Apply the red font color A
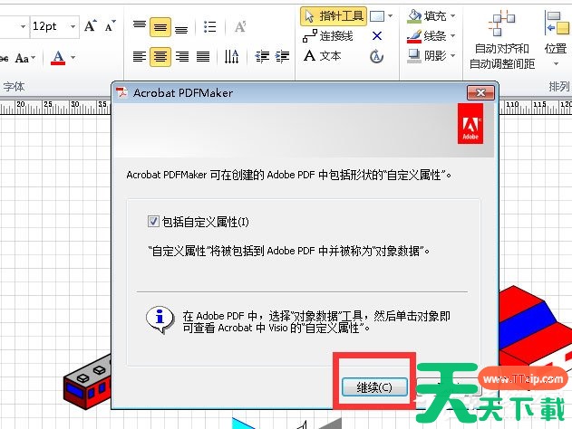572x429 pixels. pyautogui.click(x=58, y=58)
